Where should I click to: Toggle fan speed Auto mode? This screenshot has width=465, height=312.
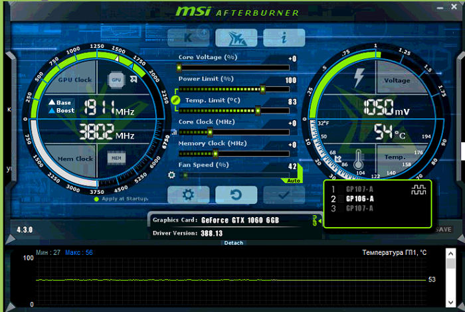pyautogui.click(x=294, y=181)
